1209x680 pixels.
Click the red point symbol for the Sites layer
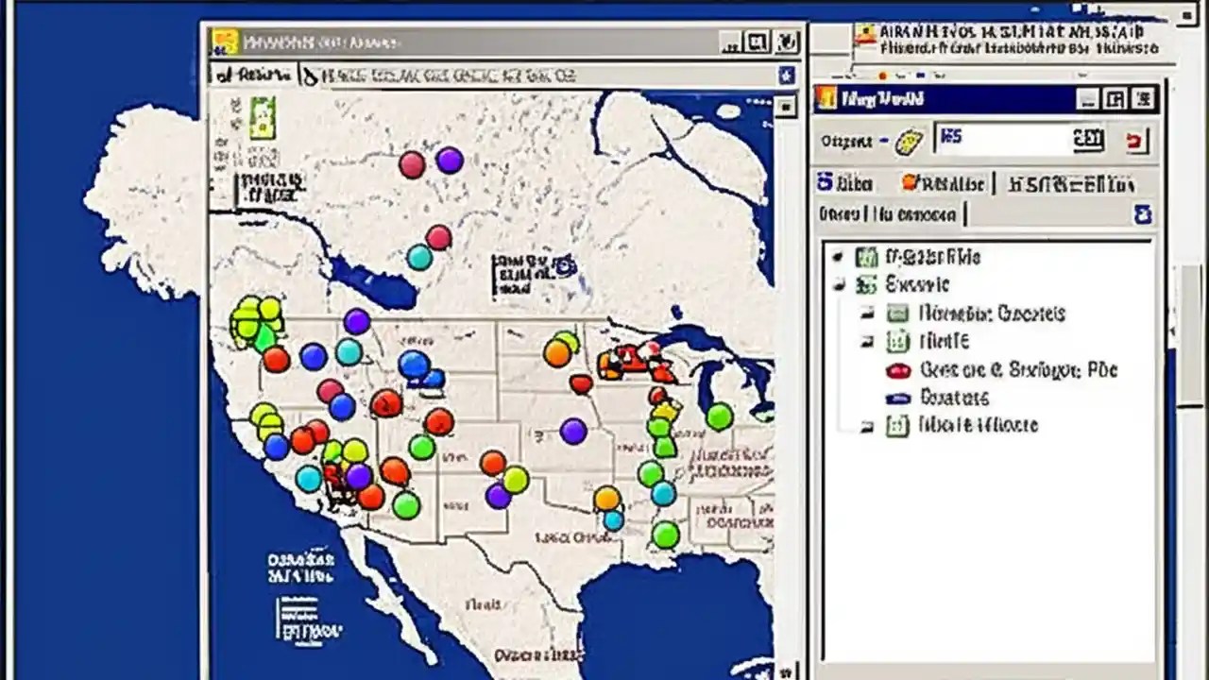point(896,370)
